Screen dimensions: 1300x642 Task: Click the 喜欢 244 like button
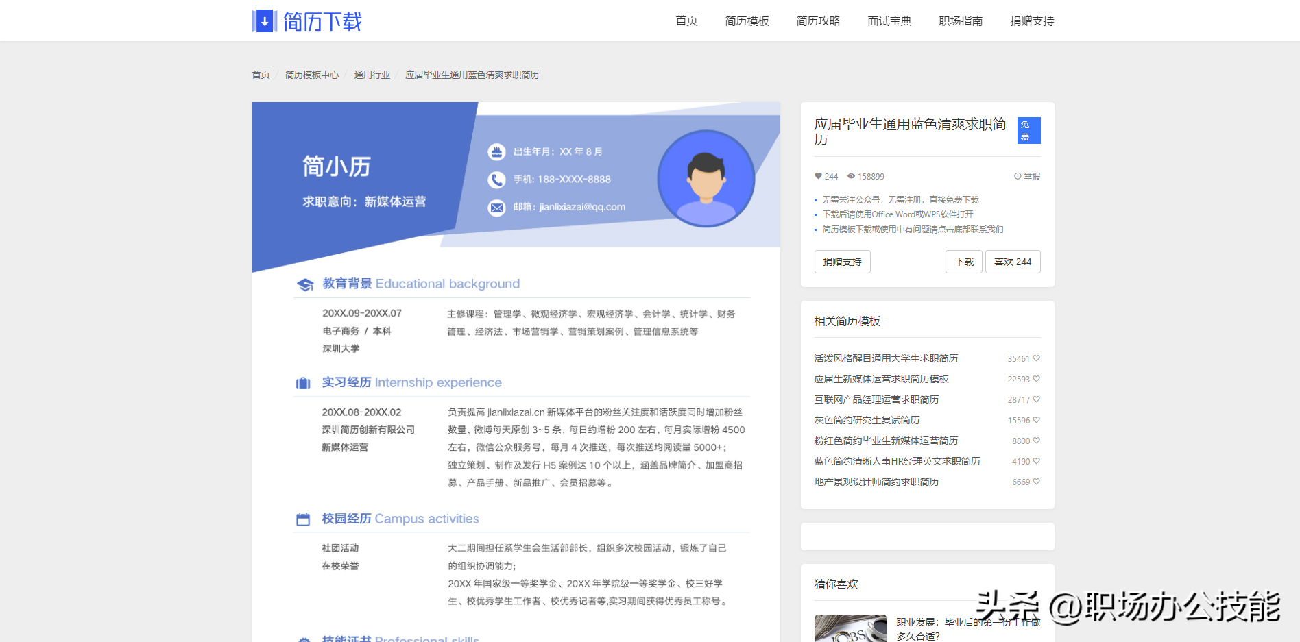[x=1013, y=261]
